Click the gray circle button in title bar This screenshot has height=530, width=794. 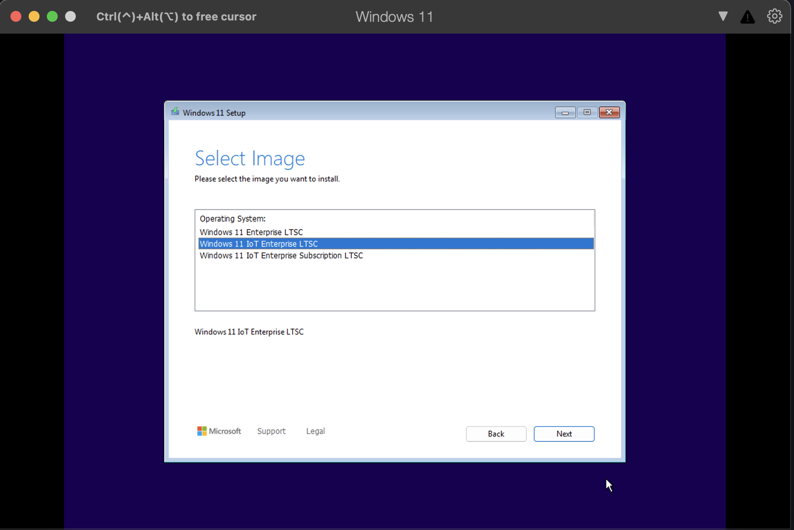click(70, 16)
